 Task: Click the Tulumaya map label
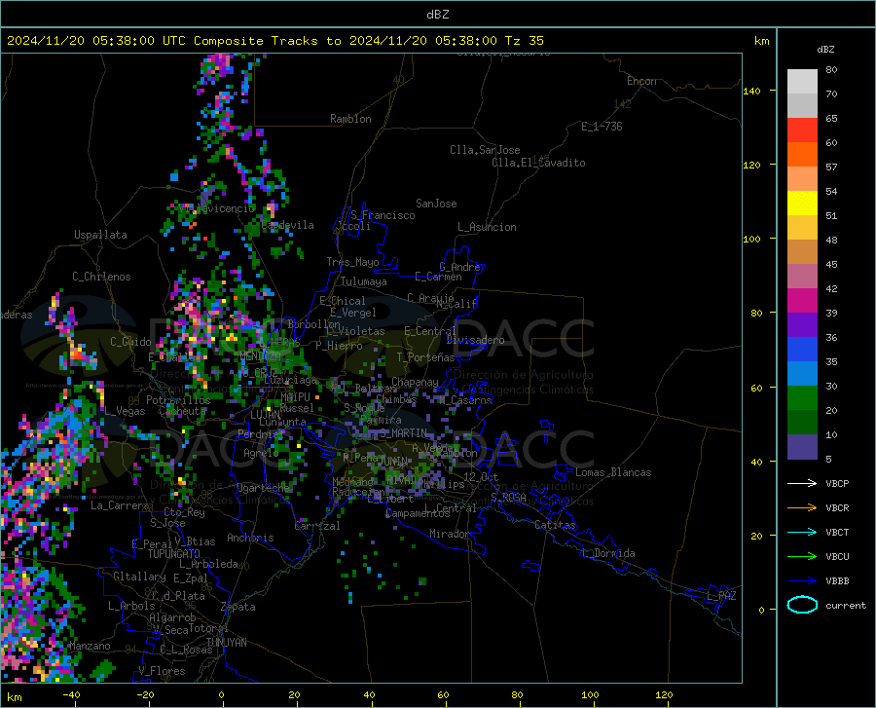[364, 282]
